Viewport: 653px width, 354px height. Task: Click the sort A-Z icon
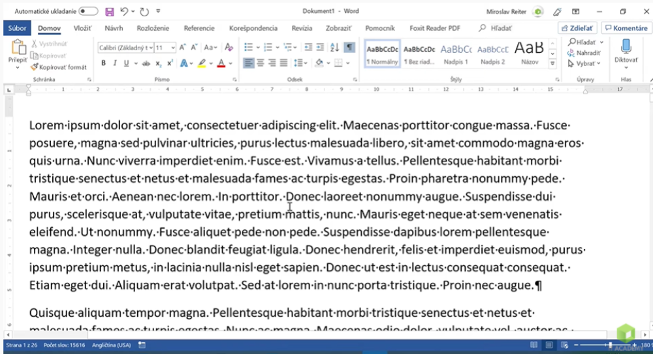coord(335,48)
